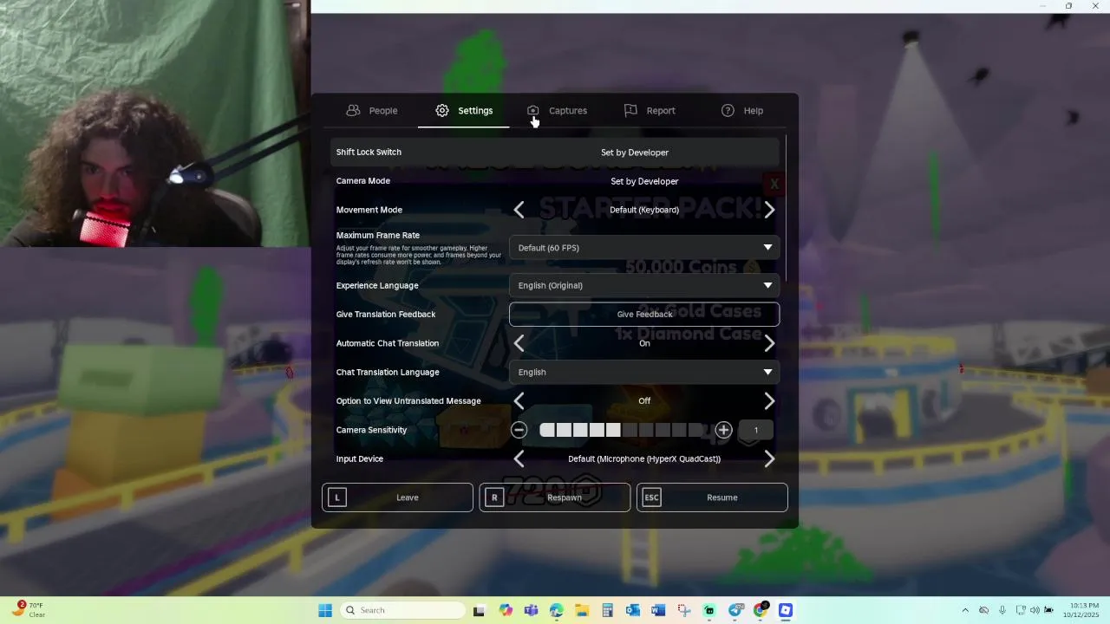Open Telegram from taskbar
This screenshot has width=1110, height=624.
(735, 610)
